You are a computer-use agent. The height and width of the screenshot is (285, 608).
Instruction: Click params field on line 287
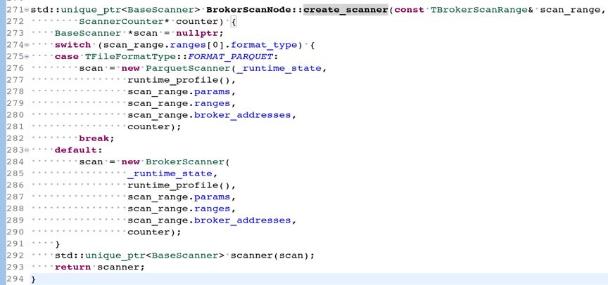click(x=212, y=197)
